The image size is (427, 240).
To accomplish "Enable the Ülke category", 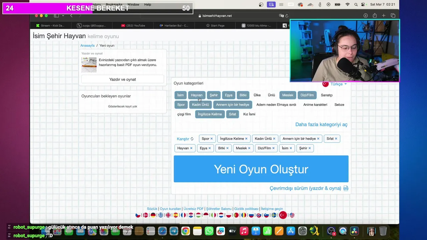I will (x=257, y=95).
